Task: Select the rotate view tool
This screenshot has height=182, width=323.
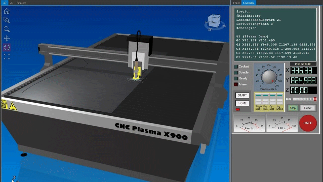Action: pos(7,47)
